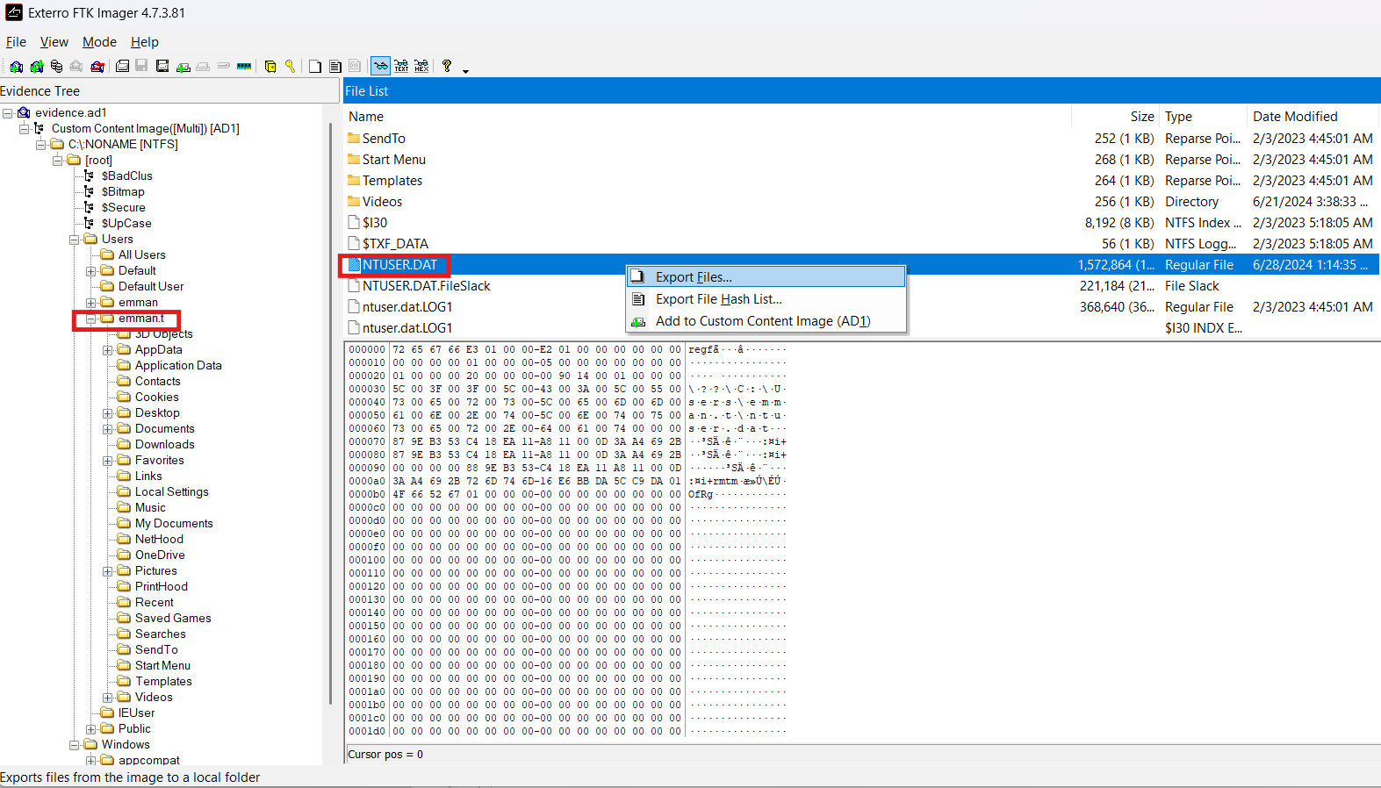1381x788 pixels.
Task: Toggle automatic file view glasses icon
Action: pyautogui.click(x=380, y=66)
